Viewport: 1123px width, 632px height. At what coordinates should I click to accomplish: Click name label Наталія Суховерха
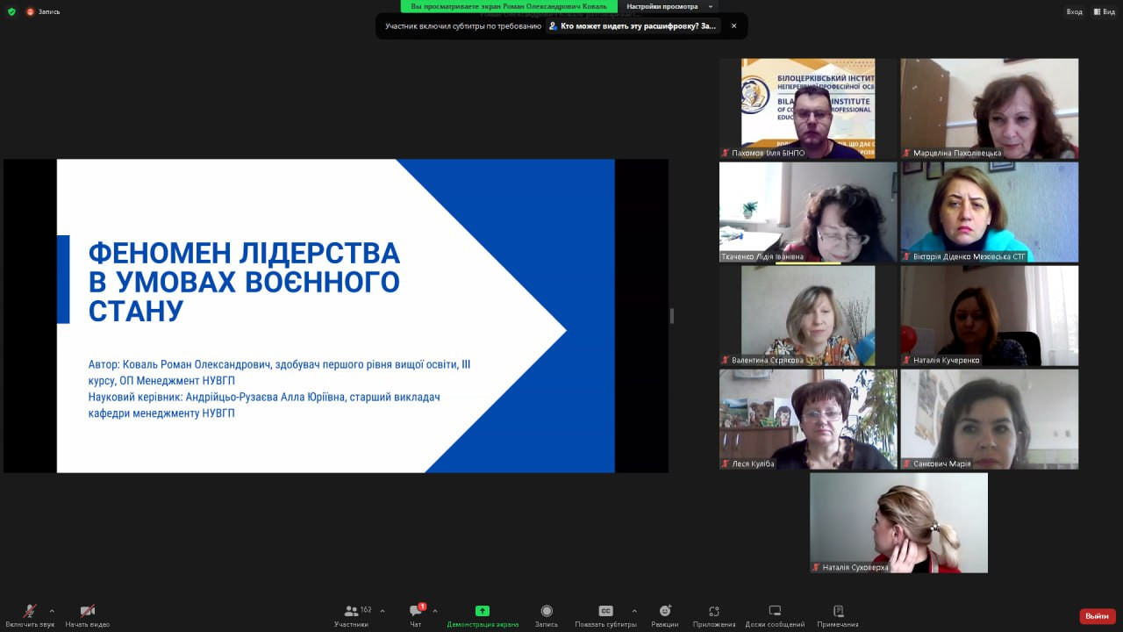[855, 567]
